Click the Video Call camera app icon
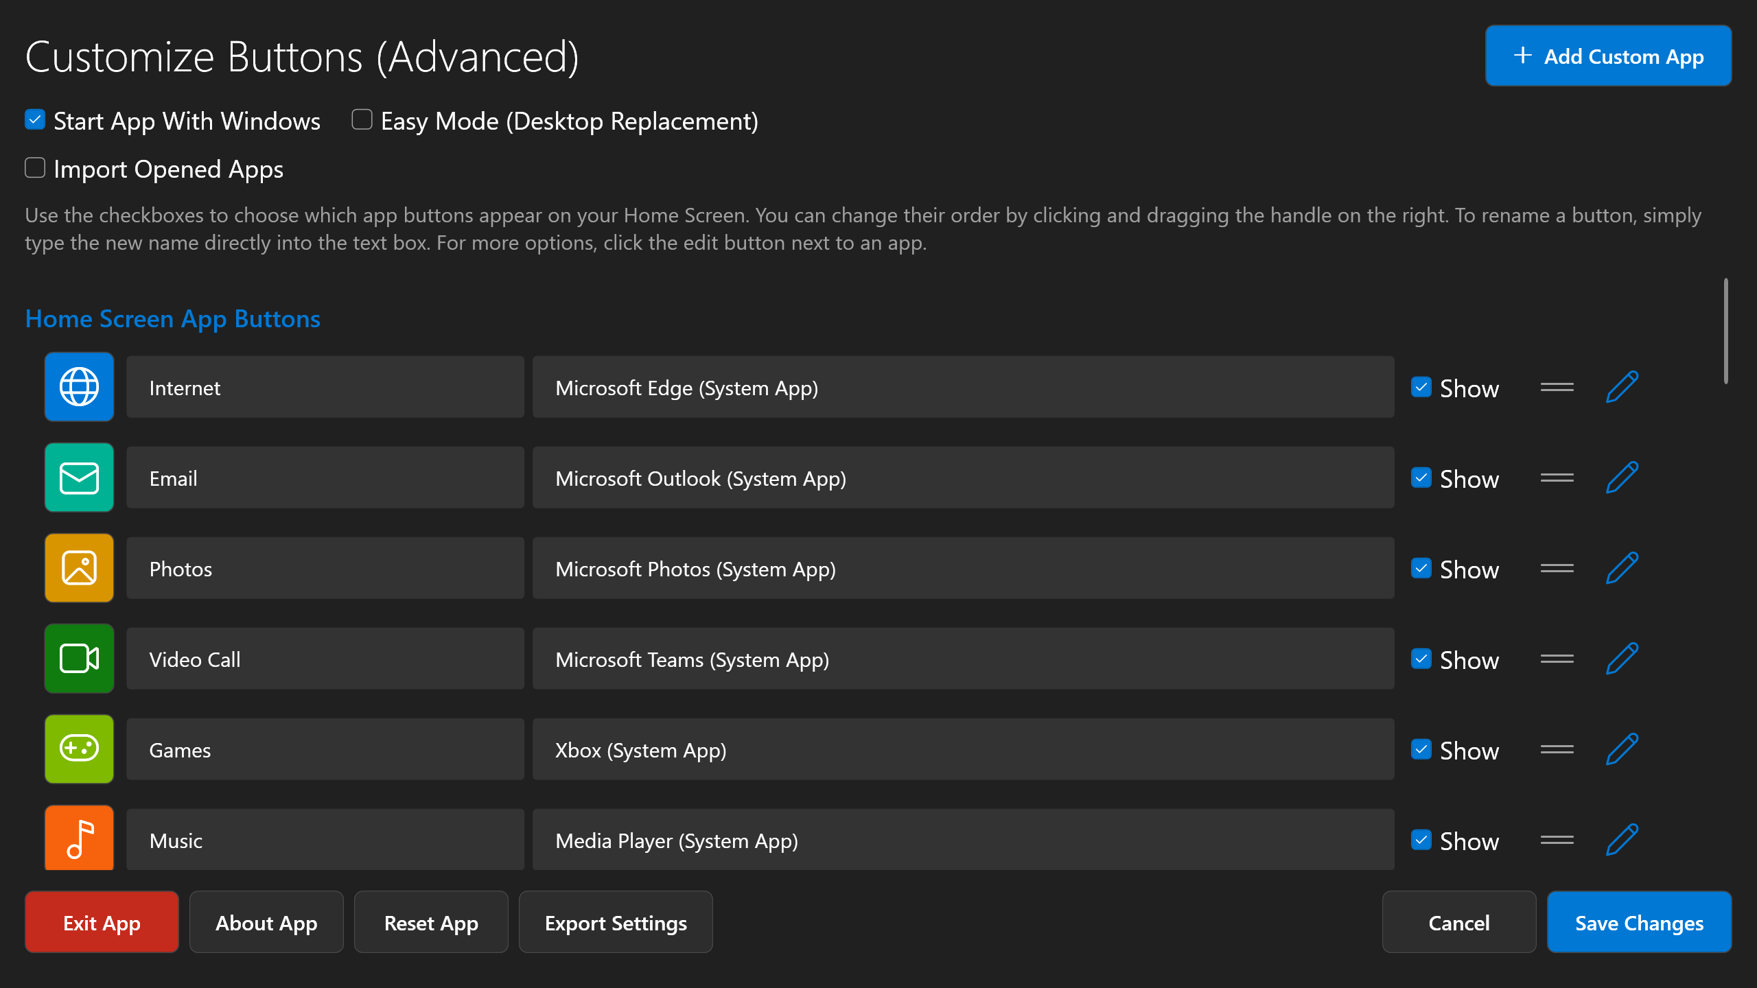Screen dimensions: 1757x988 (x=79, y=659)
